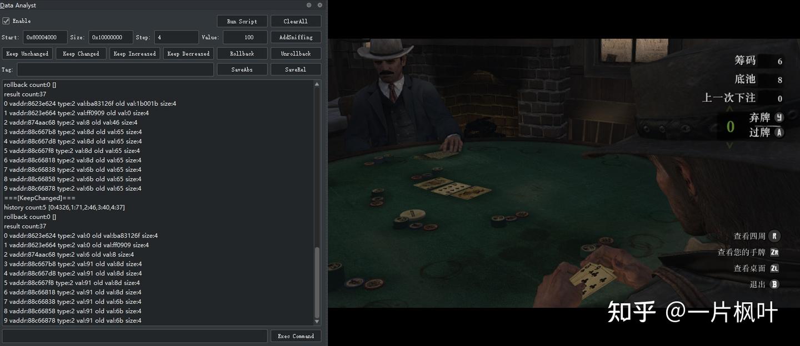Click the Exec Command button
Viewport: 800px width, 346px height.
click(296, 336)
